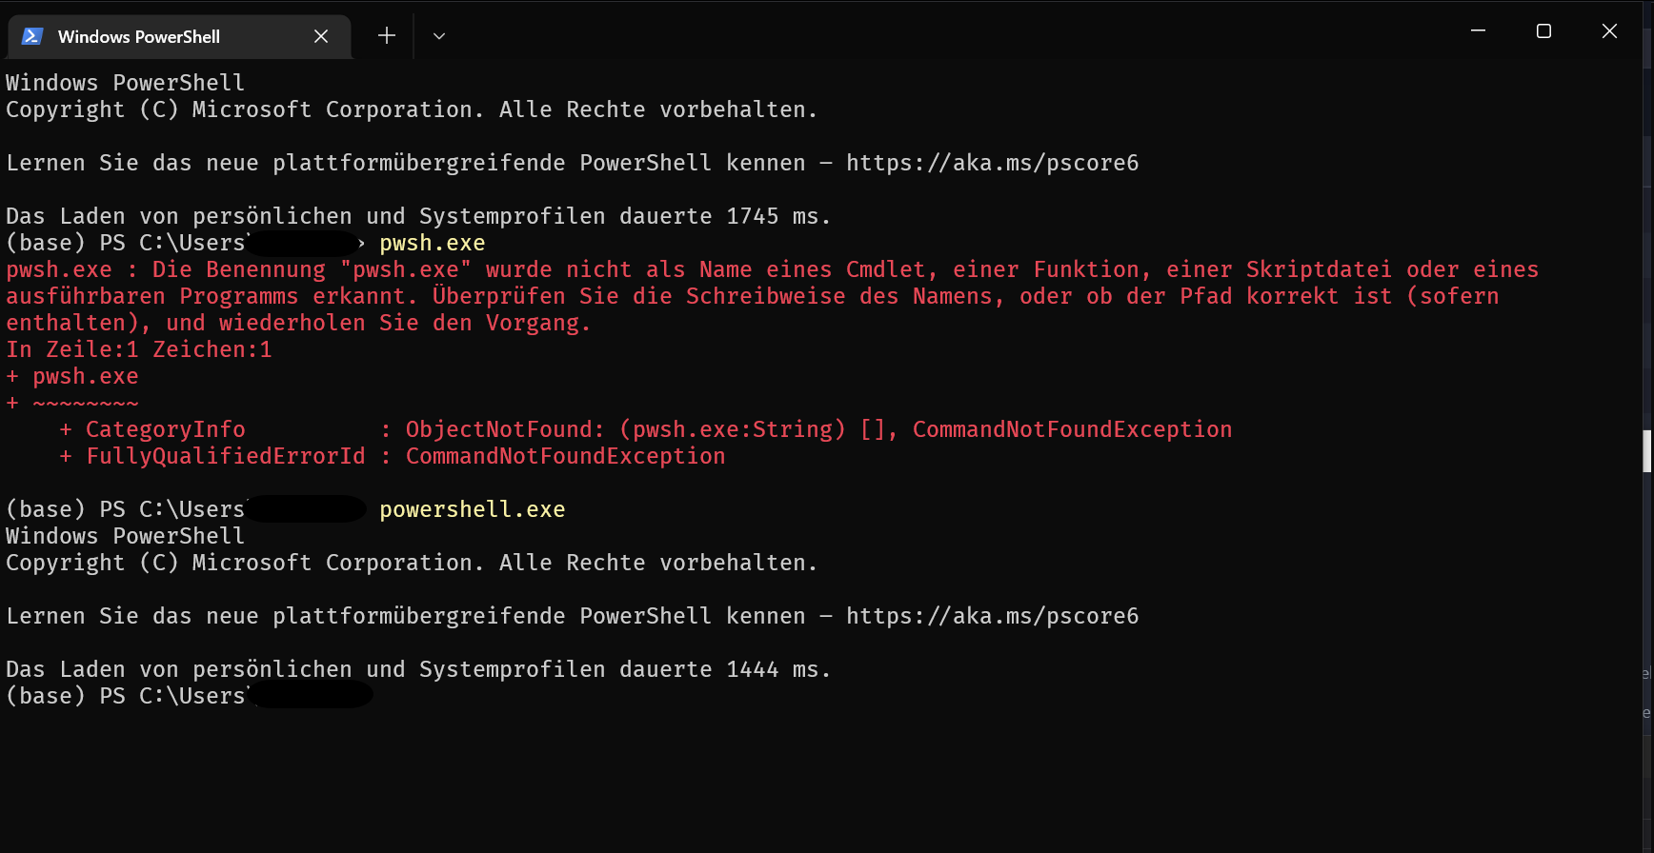Open a new terminal tab with the plus icon
Image resolution: width=1654 pixels, height=853 pixels.
(386, 35)
